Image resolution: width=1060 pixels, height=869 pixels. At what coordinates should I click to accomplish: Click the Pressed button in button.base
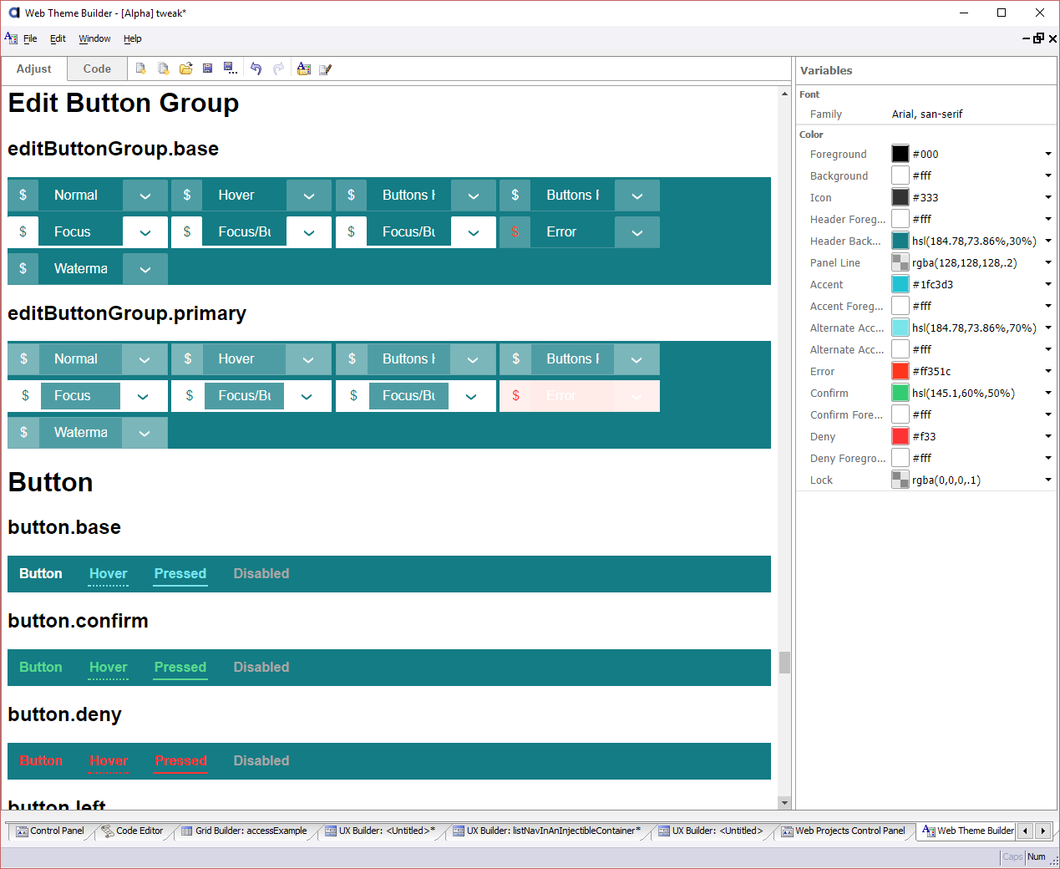click(180, 574)
